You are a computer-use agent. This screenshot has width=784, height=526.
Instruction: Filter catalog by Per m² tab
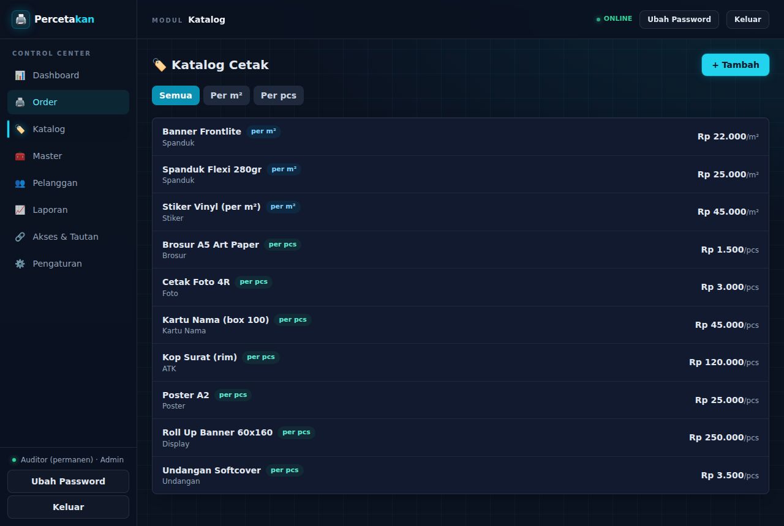(x=227, y=95)
